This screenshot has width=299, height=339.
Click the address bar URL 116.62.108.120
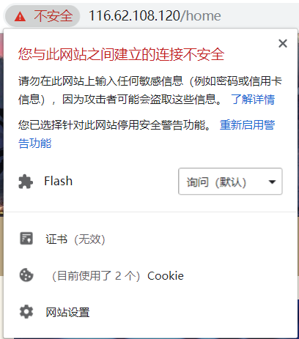[x=134, y=16]
